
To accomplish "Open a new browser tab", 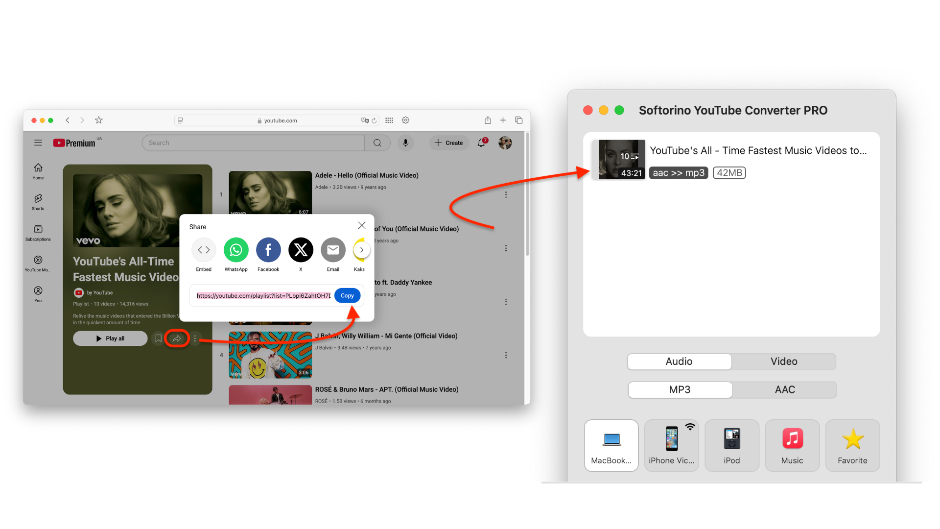I will (503, 120).
